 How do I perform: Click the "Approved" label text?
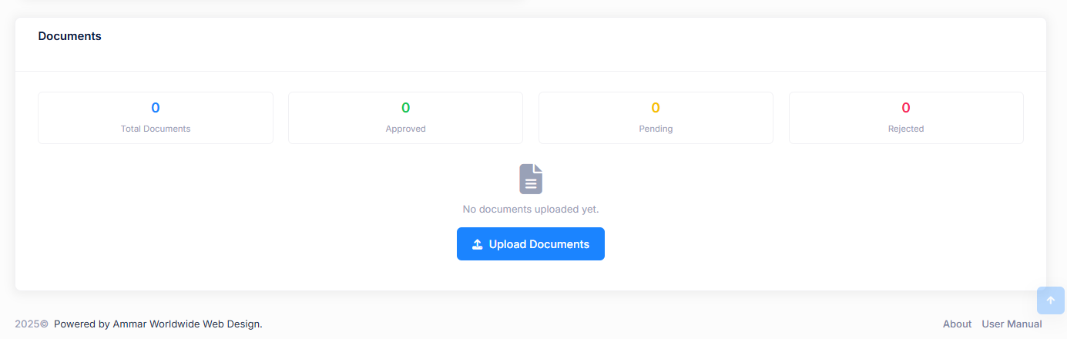coord(405,129)
